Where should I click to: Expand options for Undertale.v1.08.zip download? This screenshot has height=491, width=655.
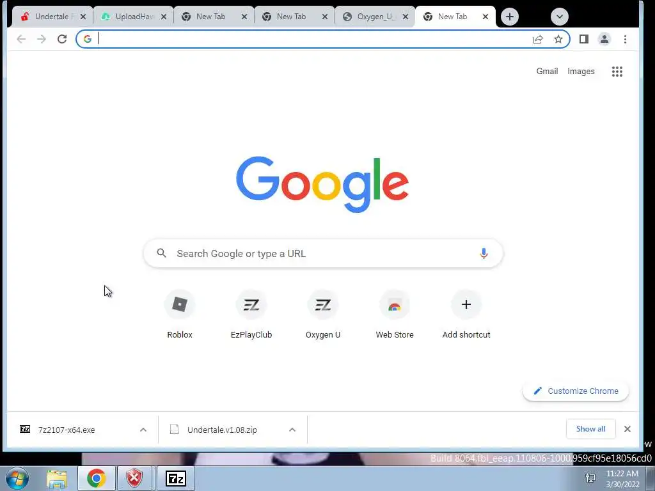tap(292, 430)
